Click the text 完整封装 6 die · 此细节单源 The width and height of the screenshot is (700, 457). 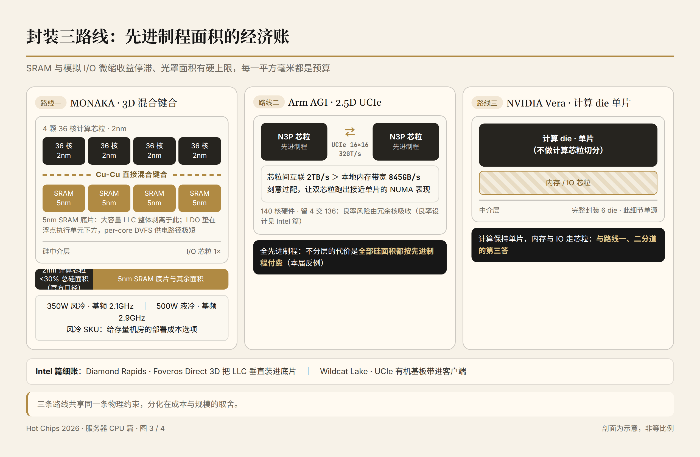pos(614,210)
